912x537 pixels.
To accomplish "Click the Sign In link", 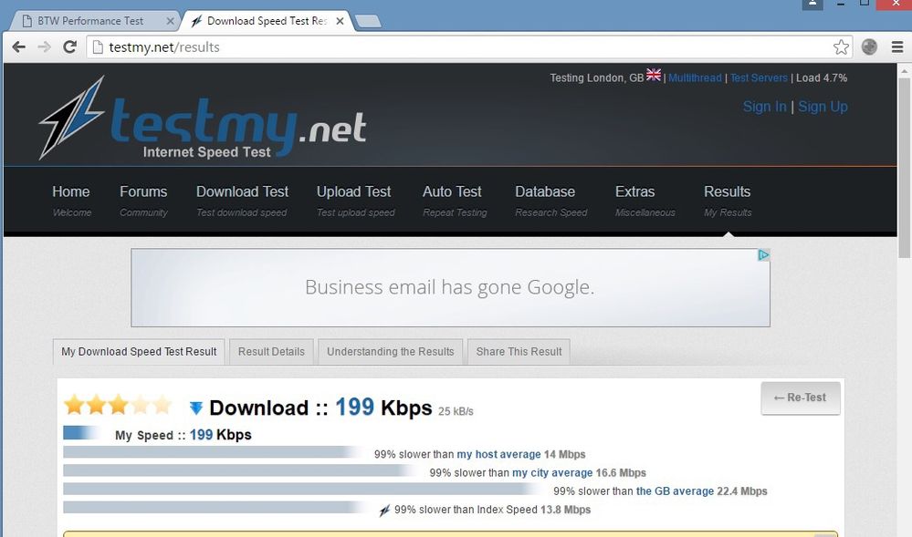I will point(764,107).
